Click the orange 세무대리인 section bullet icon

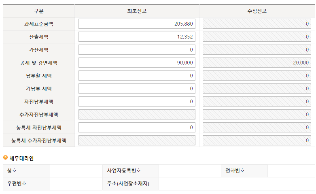click(x=5, y=158)
